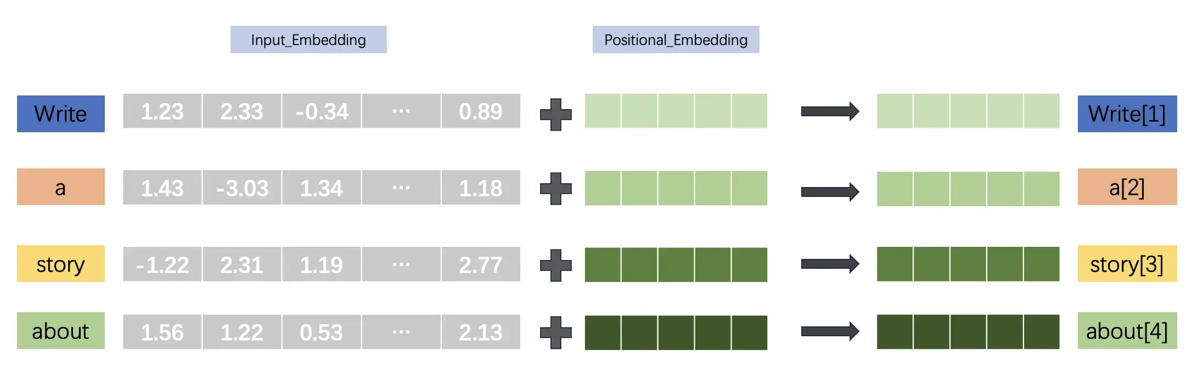Image resolution: width=1192 pixels, height=373 pixels.
Task: Click the blue Write token box
Action: click(61, 114)
